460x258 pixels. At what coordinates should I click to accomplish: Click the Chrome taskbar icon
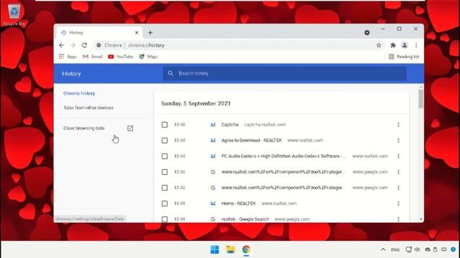[x=246, y=249]
